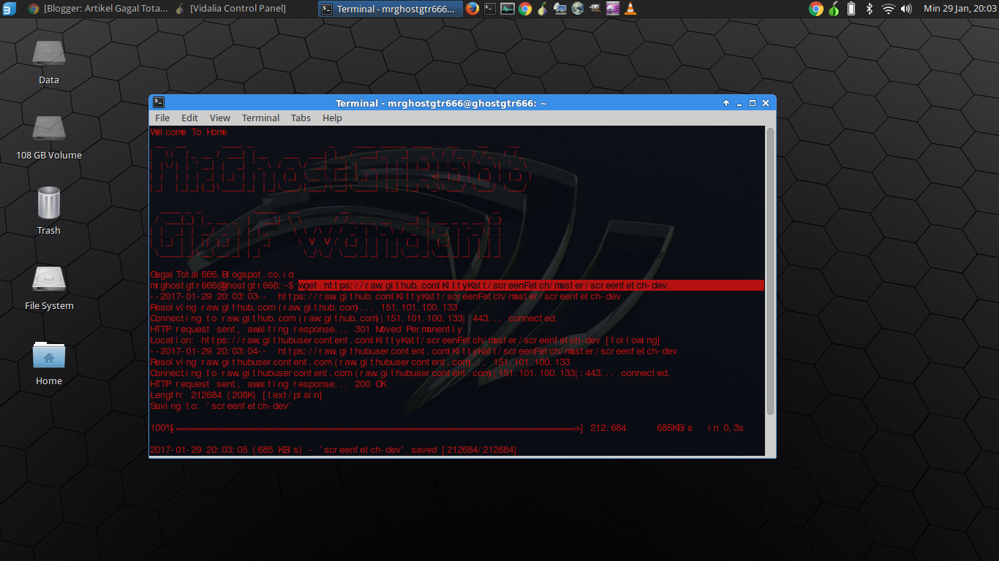Check battery status in the system tray

[851, 9]
